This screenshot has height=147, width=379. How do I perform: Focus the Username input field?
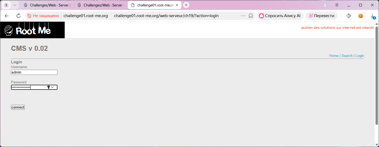click(34, 72)
